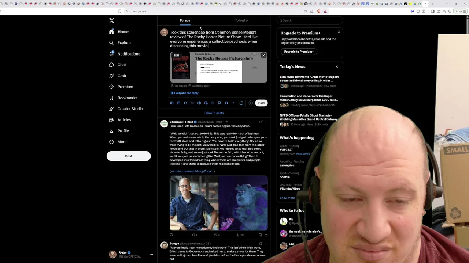Screen dimensions: 469x263
Task: Click Show 31 posts
Action: (214, 113)
